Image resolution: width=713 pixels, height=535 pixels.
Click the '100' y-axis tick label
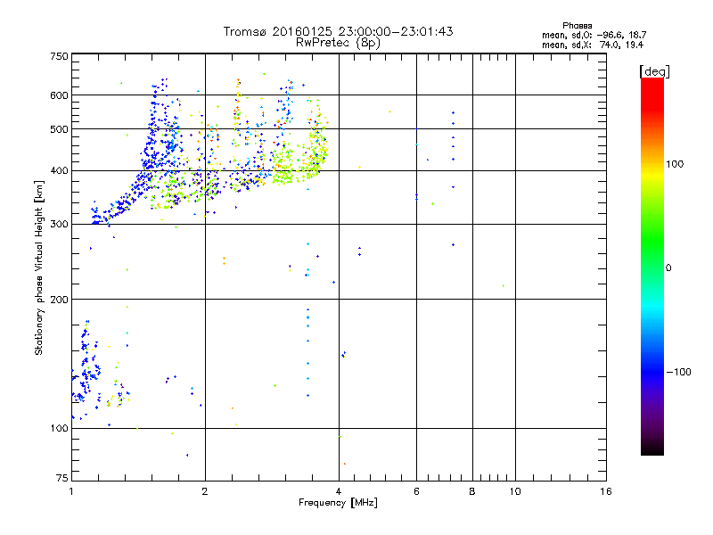(x=59, y=428)
